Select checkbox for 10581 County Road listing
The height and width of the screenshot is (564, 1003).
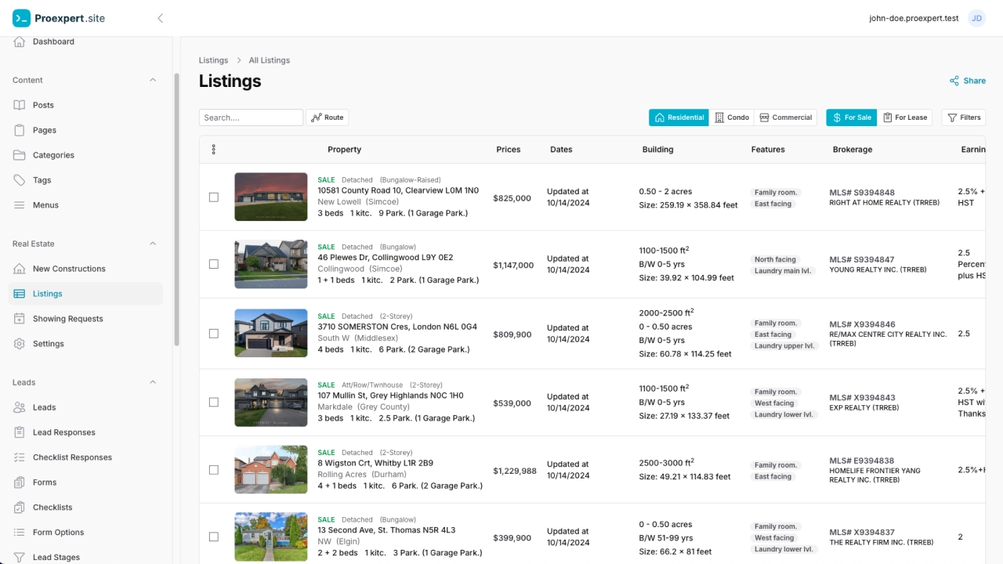point(213,197)
